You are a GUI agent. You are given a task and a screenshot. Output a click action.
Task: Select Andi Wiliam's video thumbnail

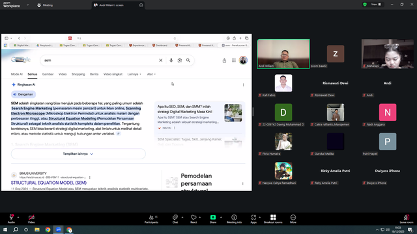(x=283, y=54)
